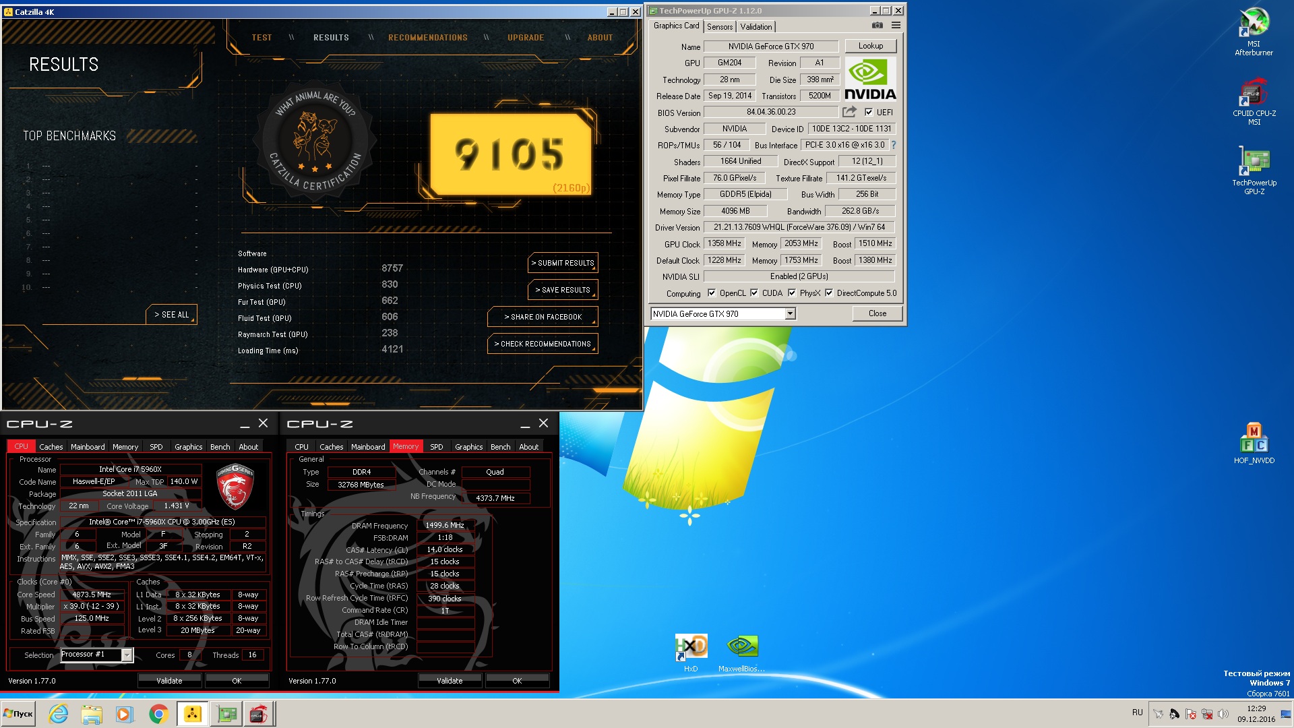Viewport: 1294px width, 728px height.
Task: Switch to the Sensors tab in GPU-Z
Action: point(720,27)
